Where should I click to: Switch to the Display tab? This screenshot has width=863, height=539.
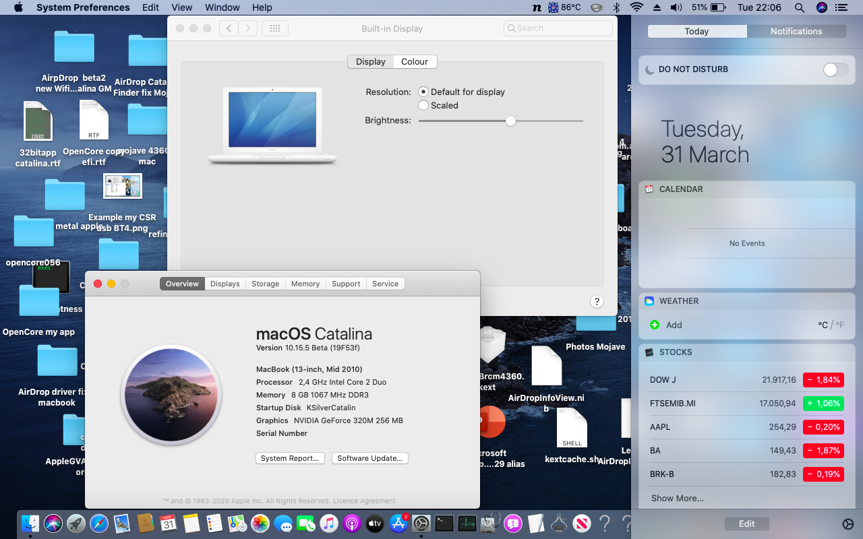[370, 61]
